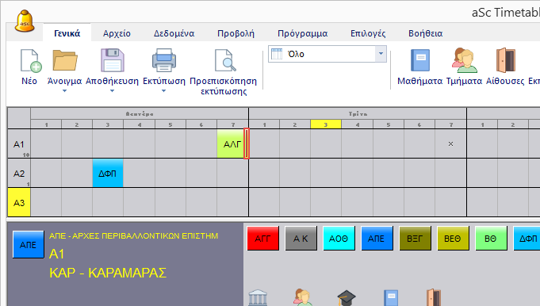Open the Αίθουσες classrooms door icon

point(505,60)
